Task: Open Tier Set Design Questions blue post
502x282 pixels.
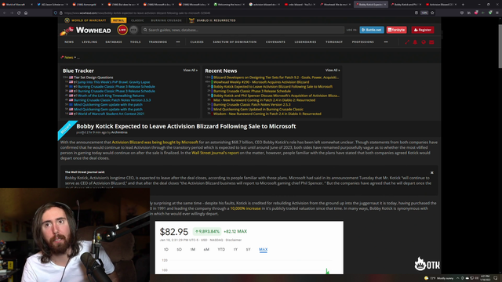Action: click(x=93, y=78)
